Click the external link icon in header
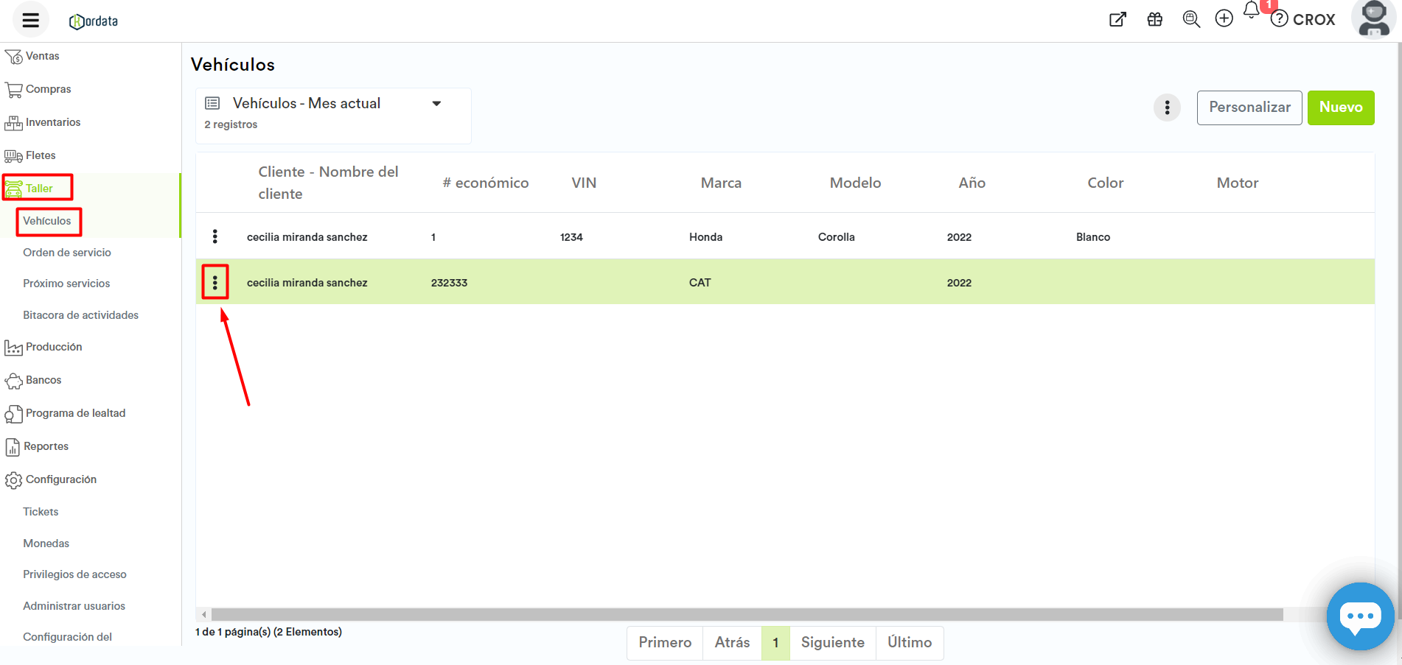This screenshot has width=1402, height=665. (x=1117, y=19)
